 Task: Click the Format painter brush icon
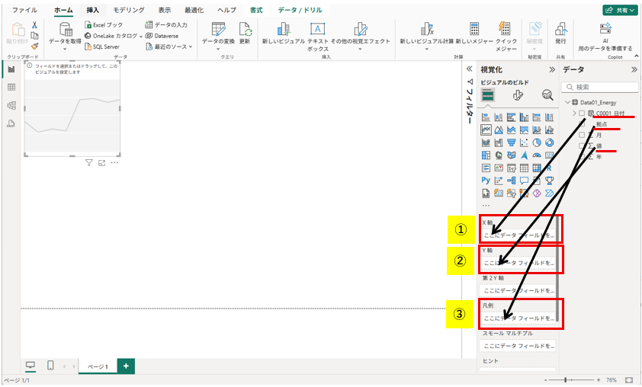pos(35,46)
